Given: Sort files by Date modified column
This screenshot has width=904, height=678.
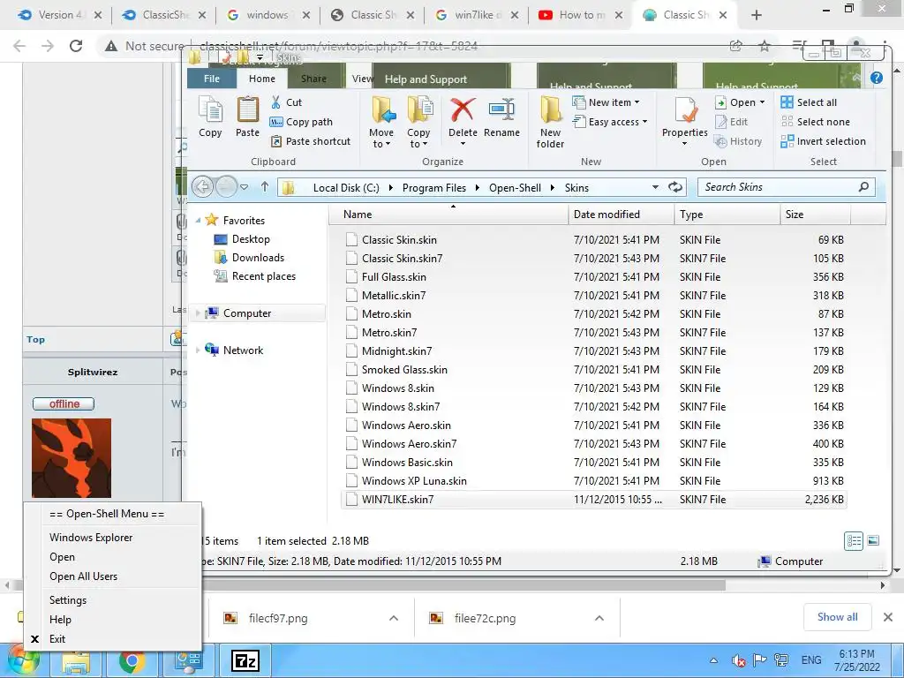Looking at the screenshot, I should tap(621, 215).
